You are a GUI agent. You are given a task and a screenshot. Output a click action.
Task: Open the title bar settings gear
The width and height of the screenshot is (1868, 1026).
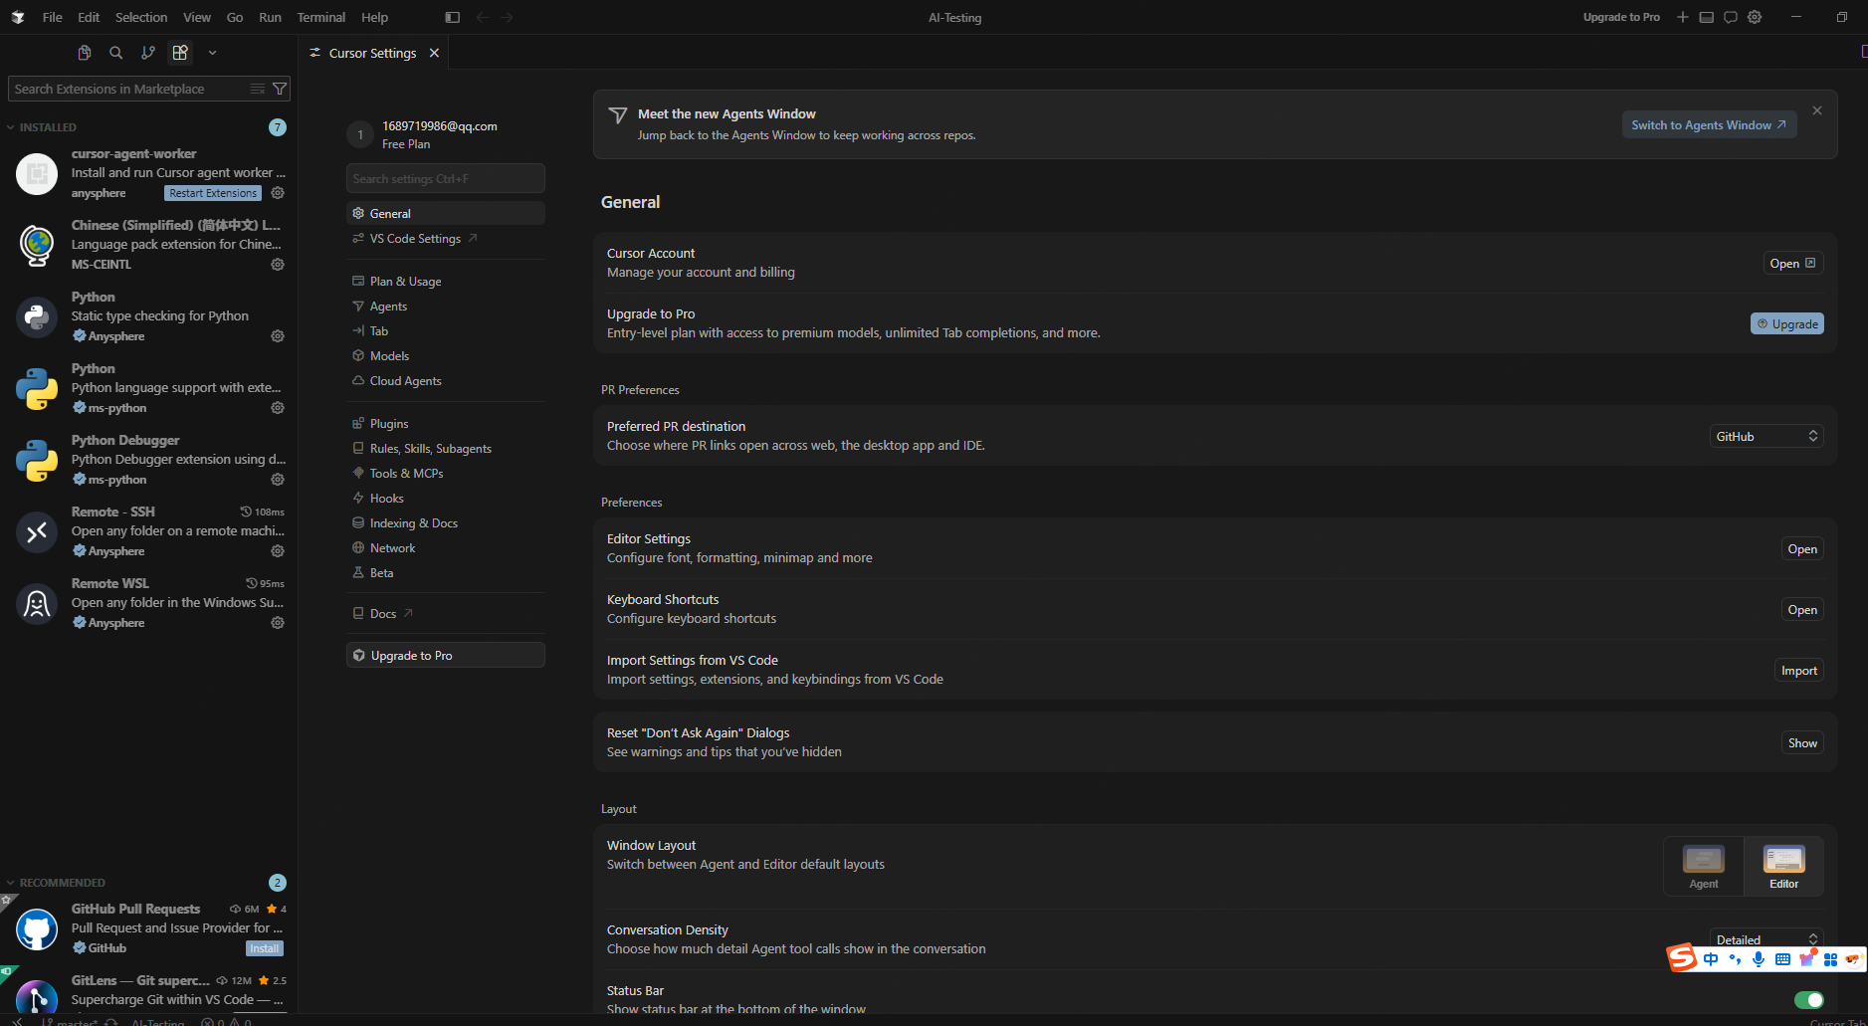point(1755,17)
